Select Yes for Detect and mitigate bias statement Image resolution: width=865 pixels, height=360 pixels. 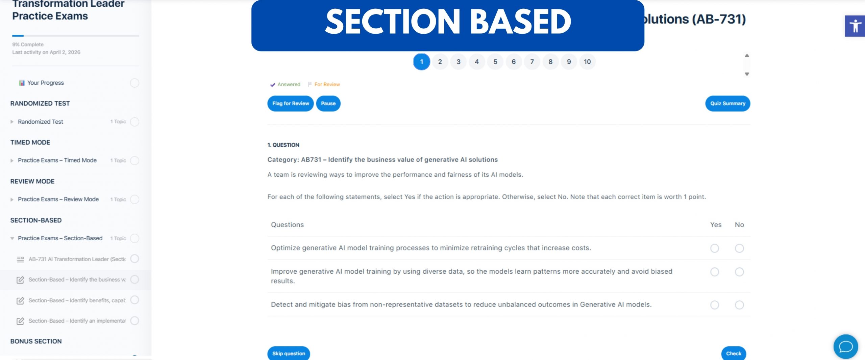pyautogui.click(x=714, y=305)
